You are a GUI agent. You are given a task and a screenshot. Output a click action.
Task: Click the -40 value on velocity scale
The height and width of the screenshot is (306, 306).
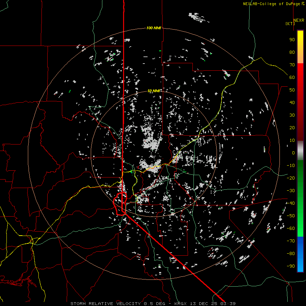tap(291, 203)
